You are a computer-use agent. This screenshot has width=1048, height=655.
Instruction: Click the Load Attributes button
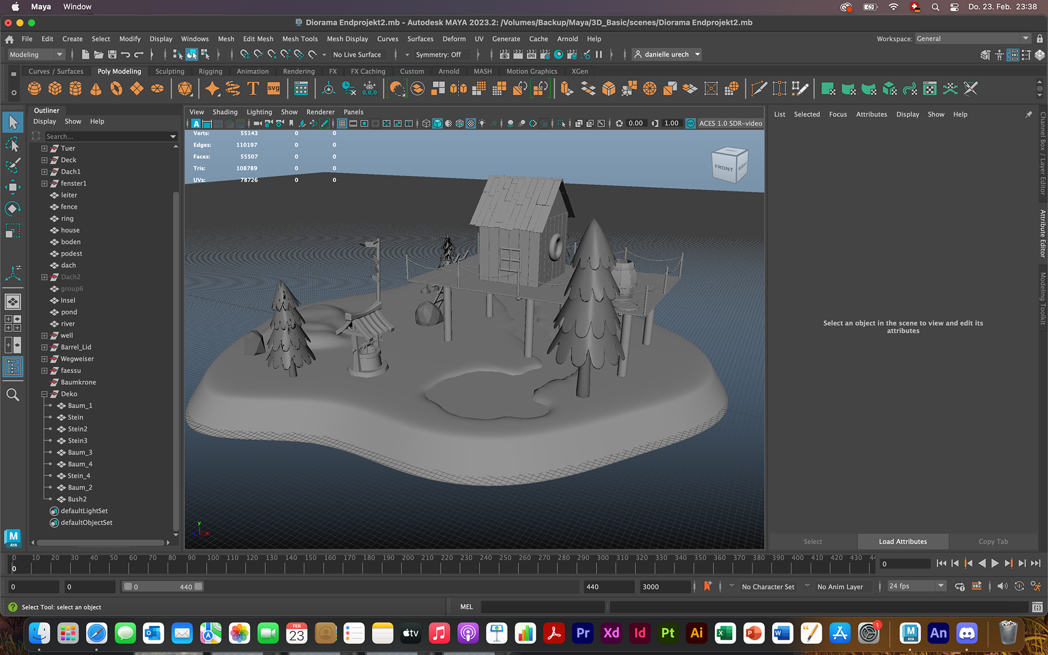pyautogui.click(x=903, y=541)
